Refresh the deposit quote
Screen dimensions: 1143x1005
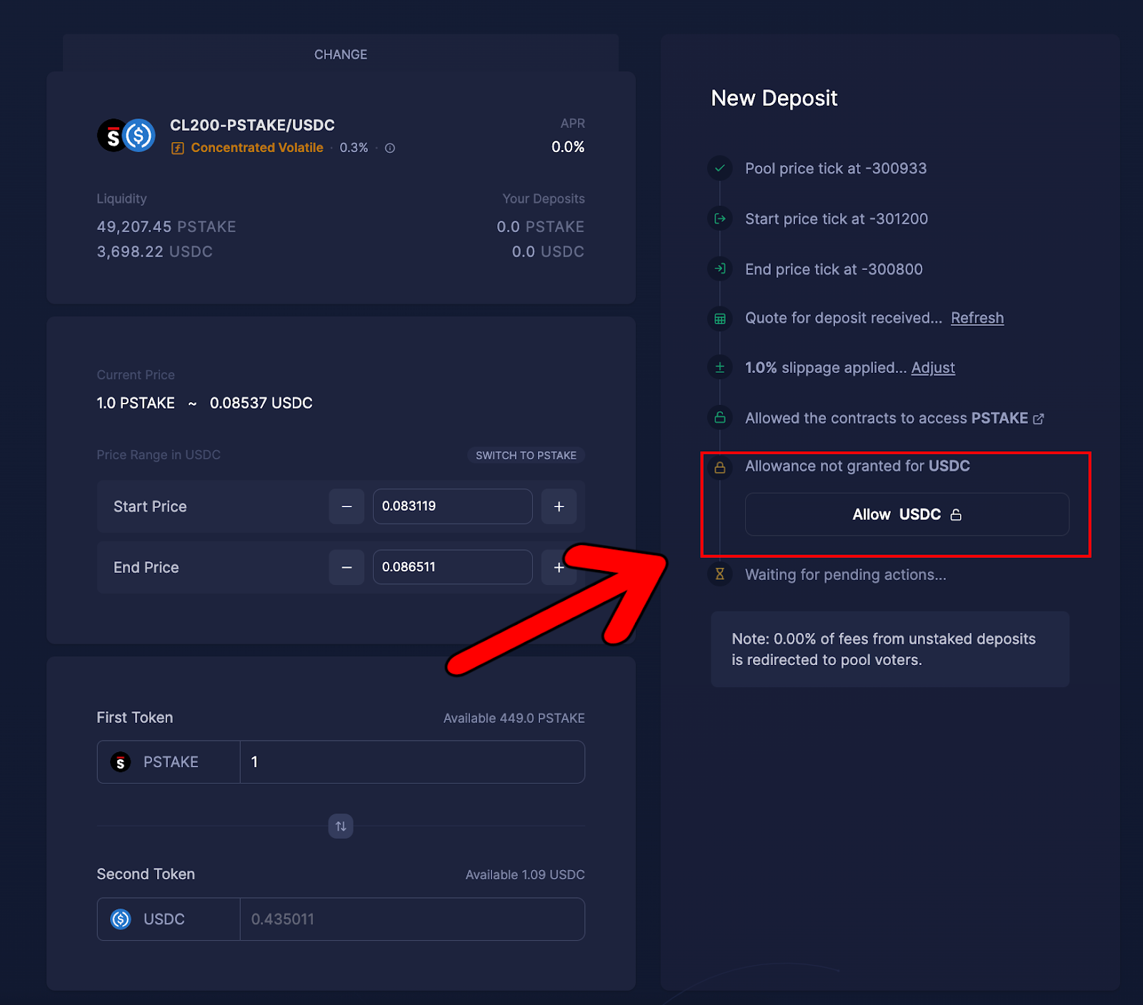tap(977, 318)
